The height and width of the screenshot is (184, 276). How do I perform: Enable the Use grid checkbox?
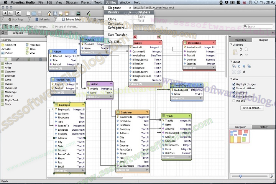tap(234, 100)
